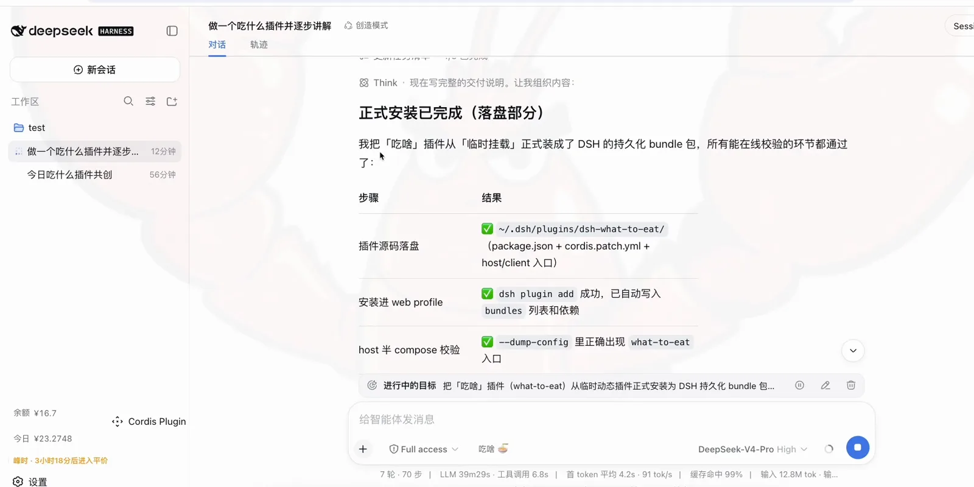Click the loading spinner indicator
The image size is (974, 487).
click(x=829, y=449)
